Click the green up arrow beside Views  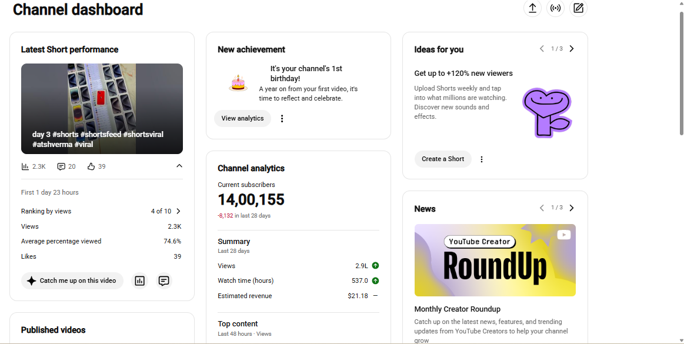point(376,266)
